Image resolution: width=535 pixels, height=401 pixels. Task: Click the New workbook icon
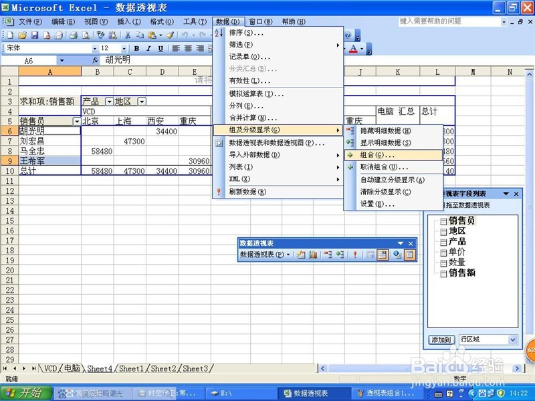10,35
